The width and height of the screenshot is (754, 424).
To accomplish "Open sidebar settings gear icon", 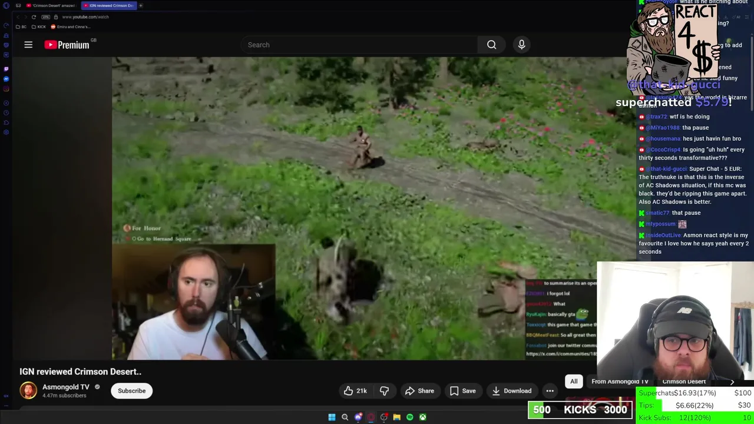I will pos(6,132).
